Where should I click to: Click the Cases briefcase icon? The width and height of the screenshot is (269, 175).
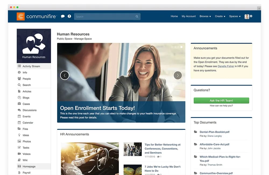[x=19, y=104]
